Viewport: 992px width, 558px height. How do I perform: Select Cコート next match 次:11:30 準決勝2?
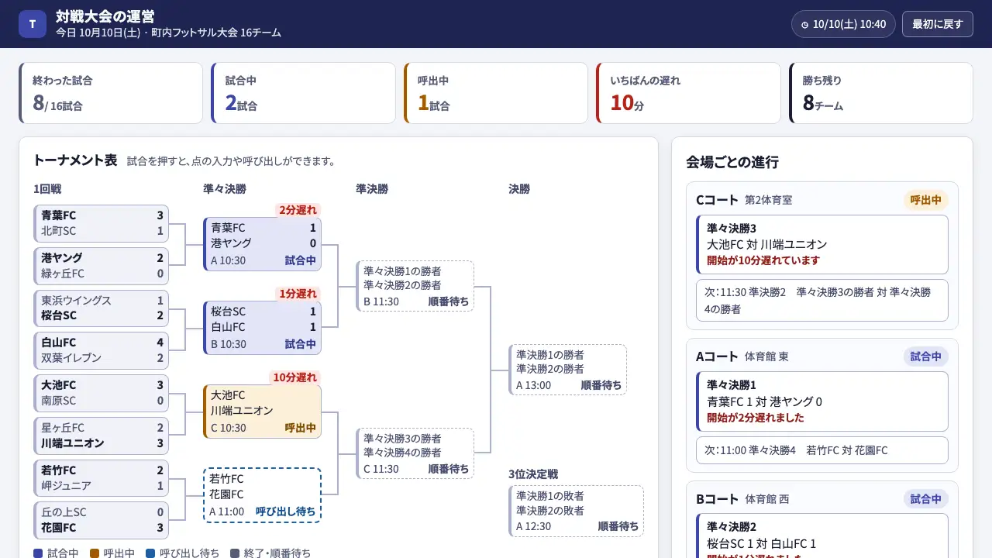822,300
